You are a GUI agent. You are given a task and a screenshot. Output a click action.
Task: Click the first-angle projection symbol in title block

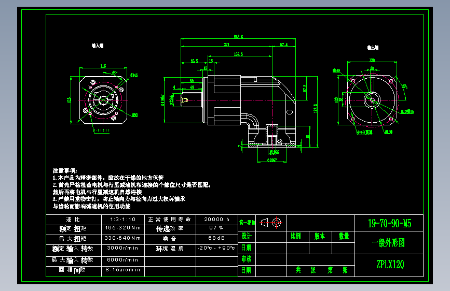coord(271,222)
